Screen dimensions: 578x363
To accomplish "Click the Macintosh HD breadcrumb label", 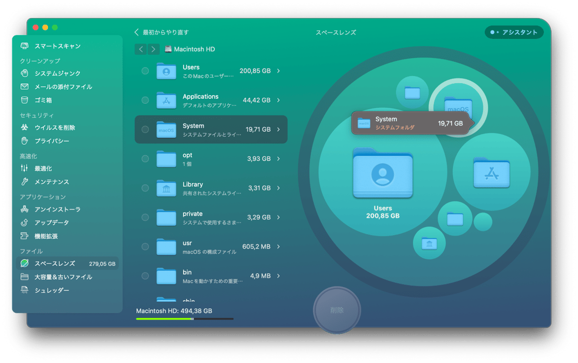I will [194, 49].
